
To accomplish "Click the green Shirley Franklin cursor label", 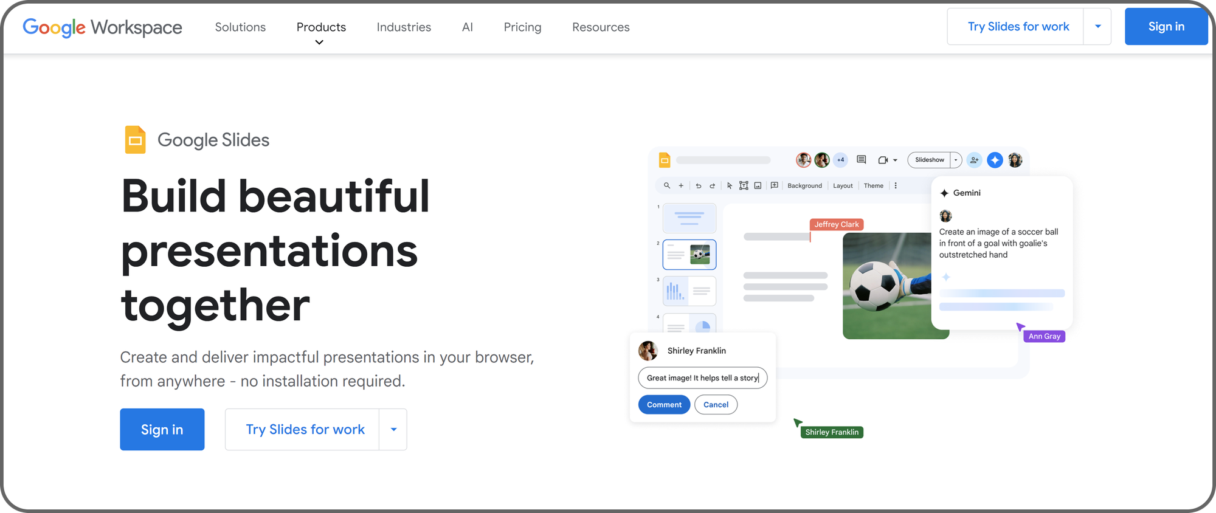I will (832, 432).
